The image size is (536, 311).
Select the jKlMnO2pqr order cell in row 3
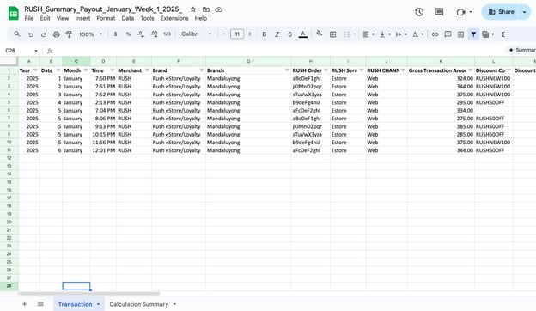(x=310, y=87)
